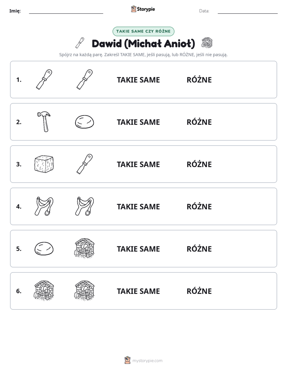Choose RÓŻNE for row 5

(x=199, y=248)
